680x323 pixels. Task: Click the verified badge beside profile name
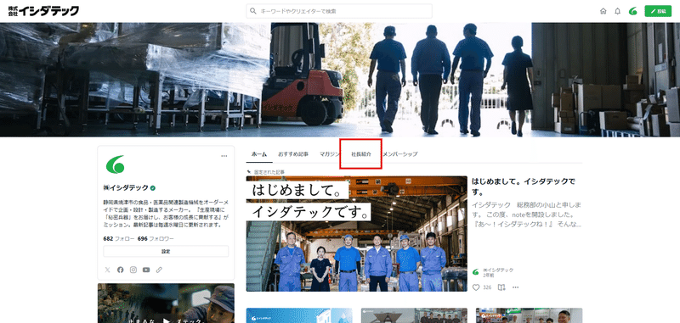tap(153, 187)
